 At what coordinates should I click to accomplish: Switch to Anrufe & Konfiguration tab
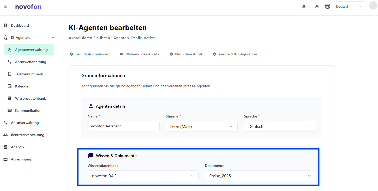coord(235,54)
